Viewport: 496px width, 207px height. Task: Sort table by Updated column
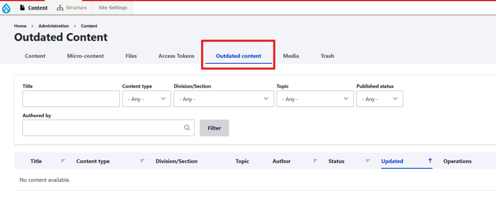coord(392,161)
